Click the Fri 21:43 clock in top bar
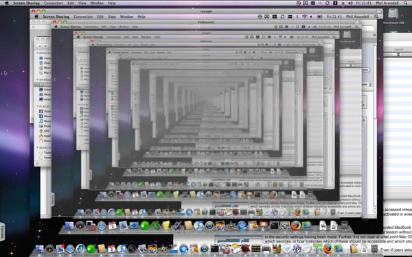 pos(364,3)
